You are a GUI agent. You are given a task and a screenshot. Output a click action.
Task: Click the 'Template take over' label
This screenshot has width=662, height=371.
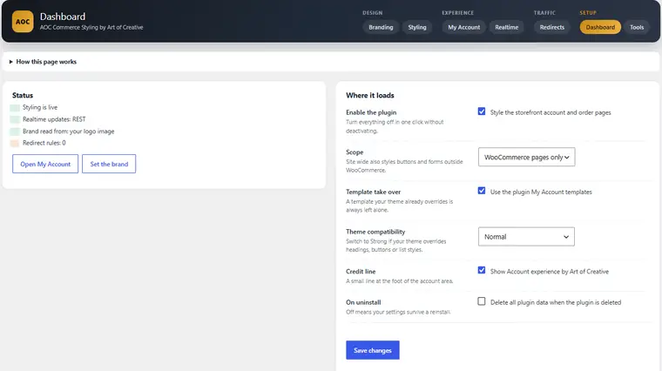pyautogui.click(x=373, y=192)
